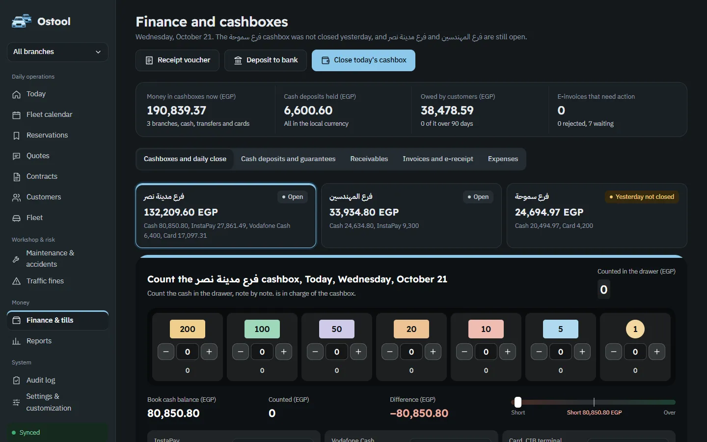Click the Short/Over difference slider handle
707x442 pixels.
[517, 402]
